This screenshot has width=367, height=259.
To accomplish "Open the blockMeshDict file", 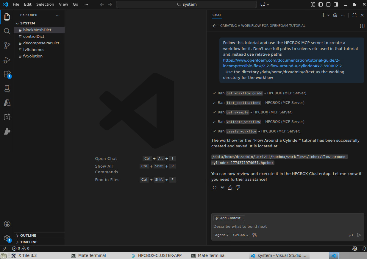I will [x=39, y=30].
